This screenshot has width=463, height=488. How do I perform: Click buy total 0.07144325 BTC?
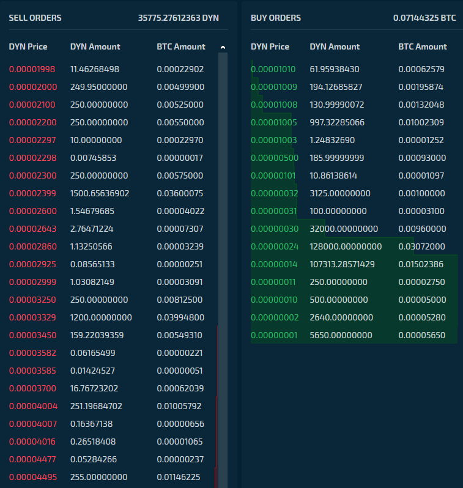(424, 18)
